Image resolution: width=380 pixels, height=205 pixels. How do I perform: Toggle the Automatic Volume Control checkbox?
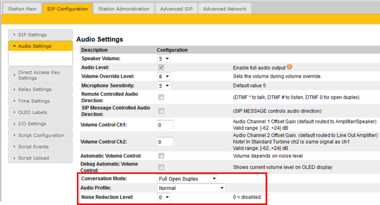[161, 156]
